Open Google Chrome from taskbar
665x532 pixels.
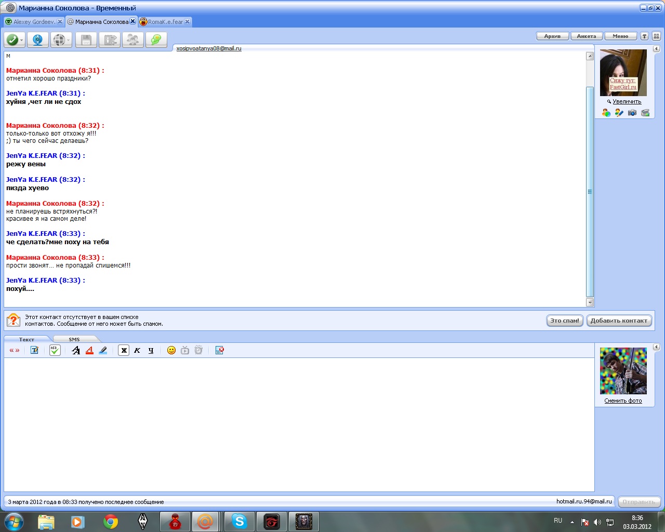pos(110,521)
